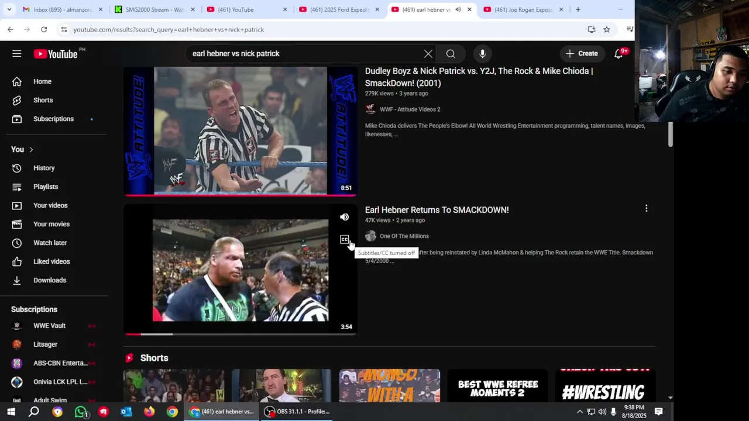
Task: Bookmark this page with star
Action: [x=607, y=29]
